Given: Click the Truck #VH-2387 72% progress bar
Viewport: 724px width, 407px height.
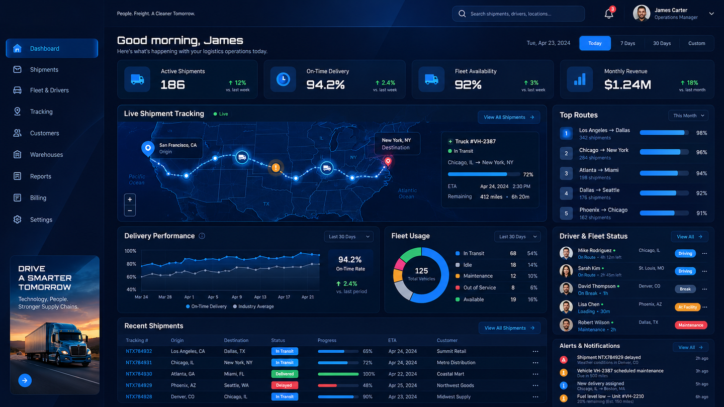Looking at the screenshot, I should [x=484, y=174].
